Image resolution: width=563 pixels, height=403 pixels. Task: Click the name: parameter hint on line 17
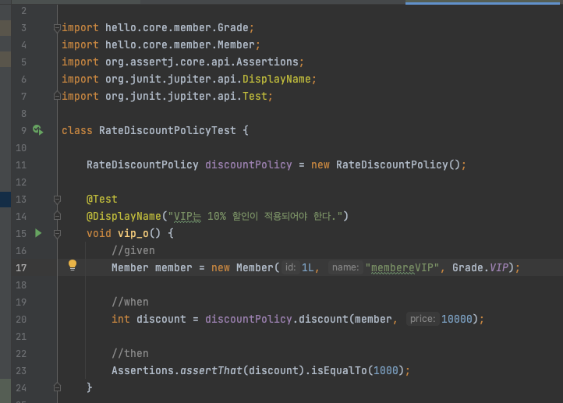(345, 267)
